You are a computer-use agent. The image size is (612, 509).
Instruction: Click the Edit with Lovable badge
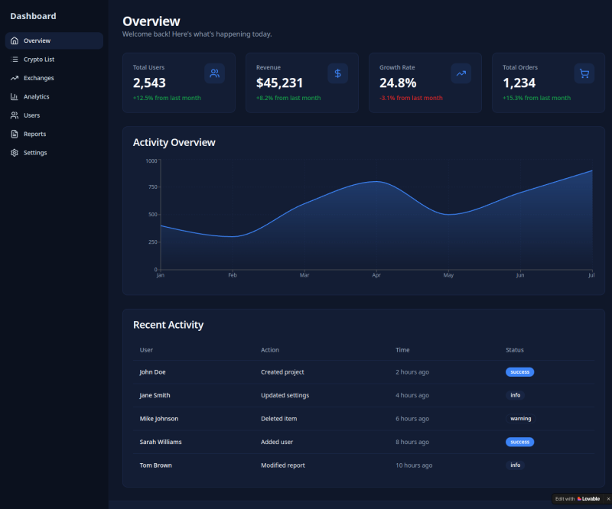click(x=578, y=499)
